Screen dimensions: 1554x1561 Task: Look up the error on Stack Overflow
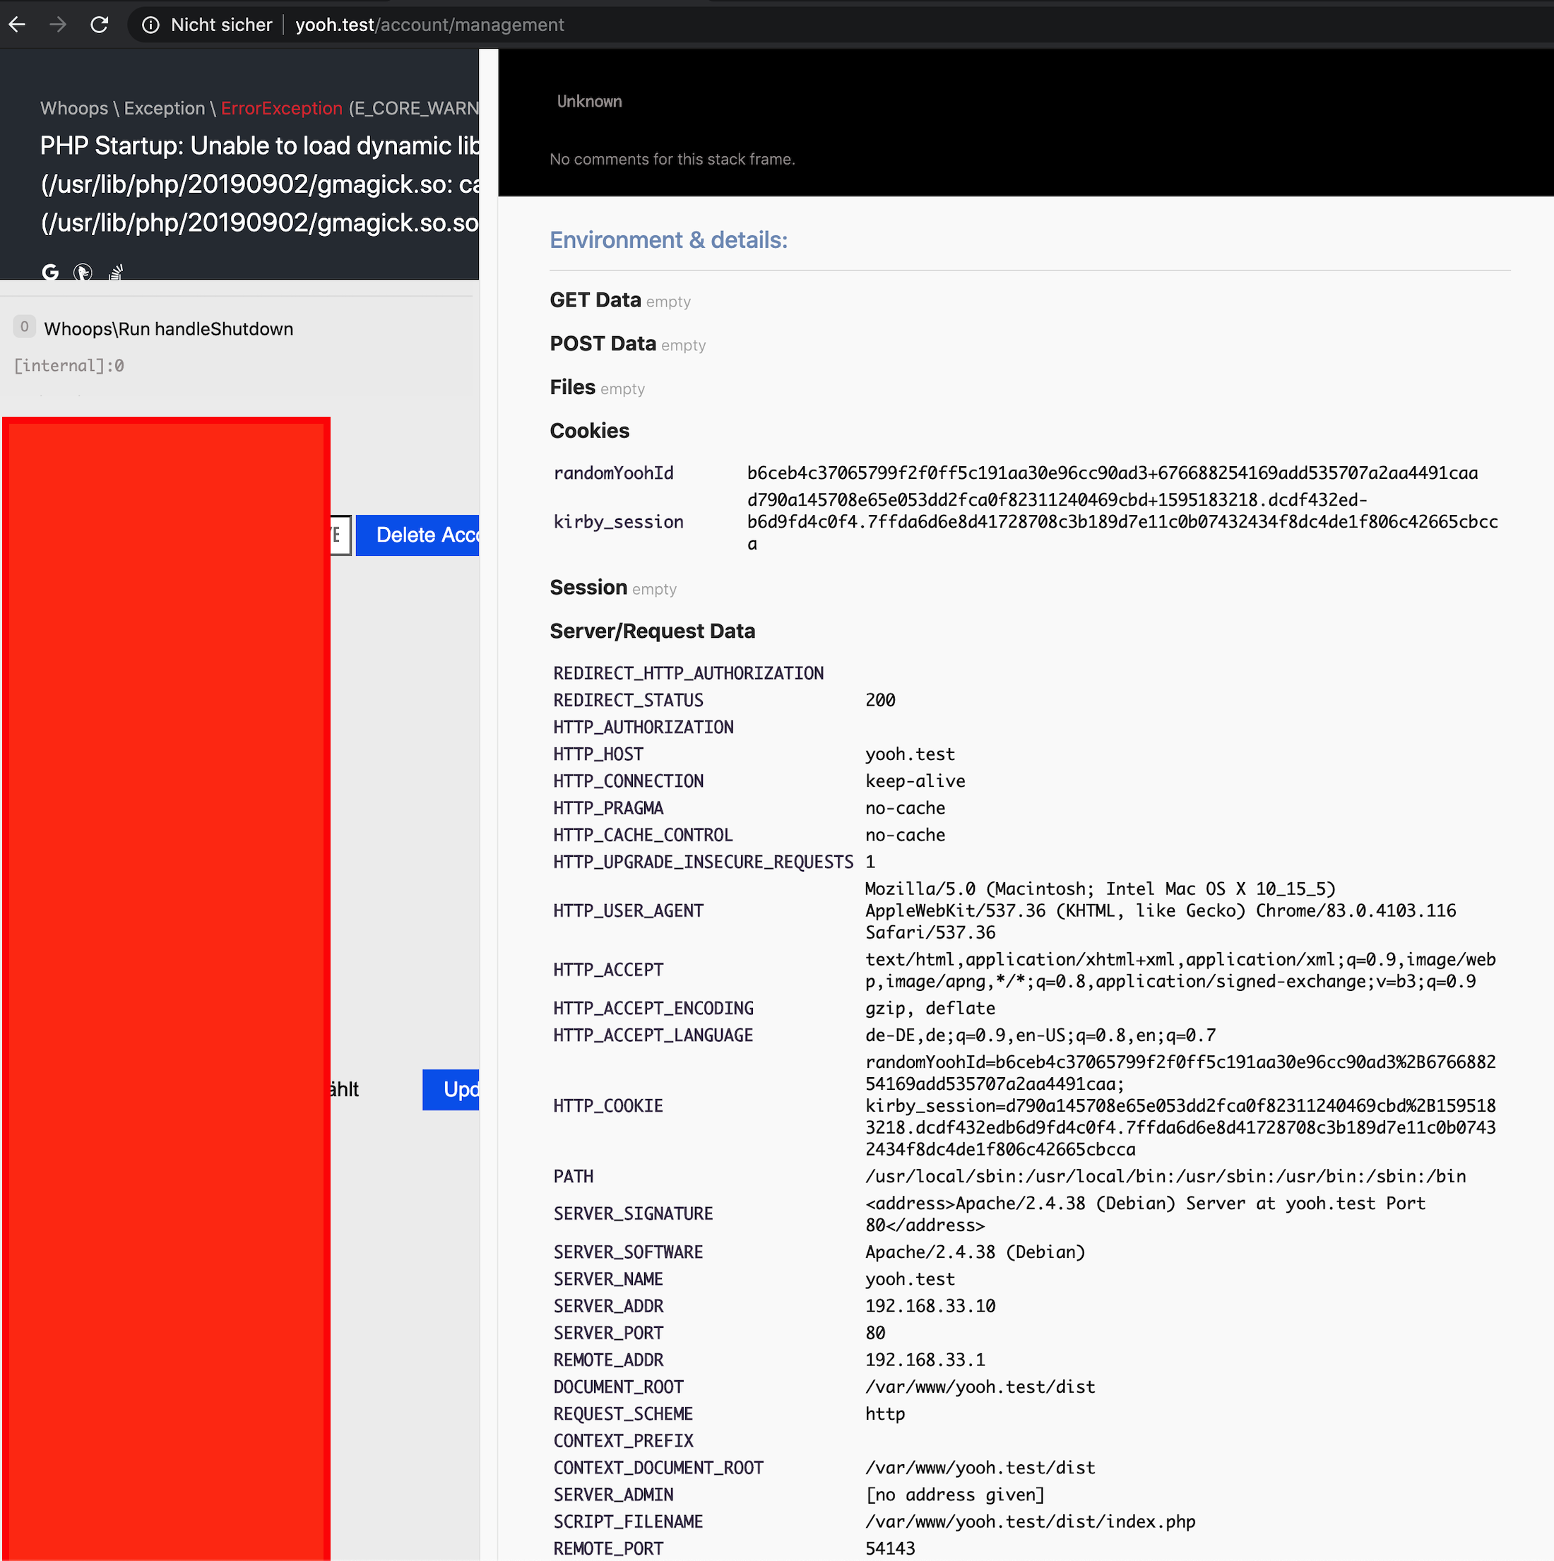tap(116, 272)
